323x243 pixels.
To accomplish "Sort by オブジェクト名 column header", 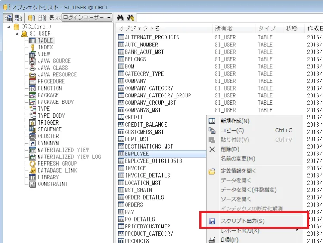I will pyautogui.click(x=164, y=29).
